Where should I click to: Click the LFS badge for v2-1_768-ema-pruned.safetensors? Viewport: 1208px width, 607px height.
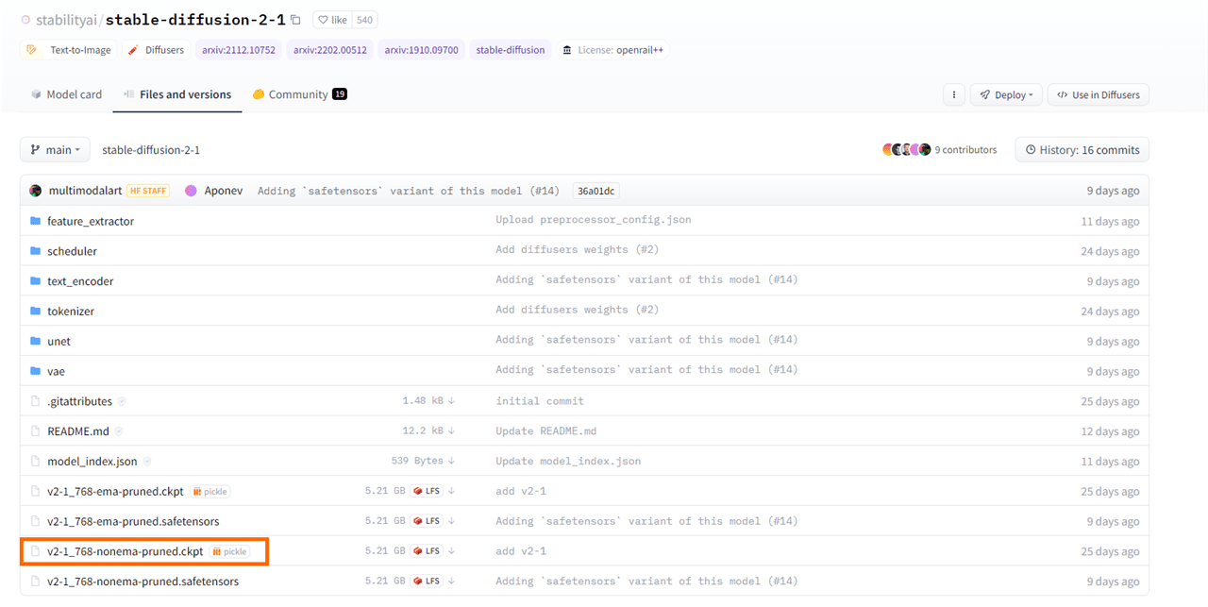coord(427,521)
